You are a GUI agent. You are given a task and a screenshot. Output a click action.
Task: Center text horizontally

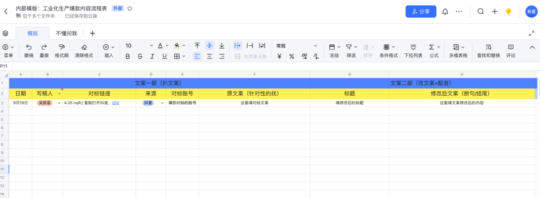(209, 56)
